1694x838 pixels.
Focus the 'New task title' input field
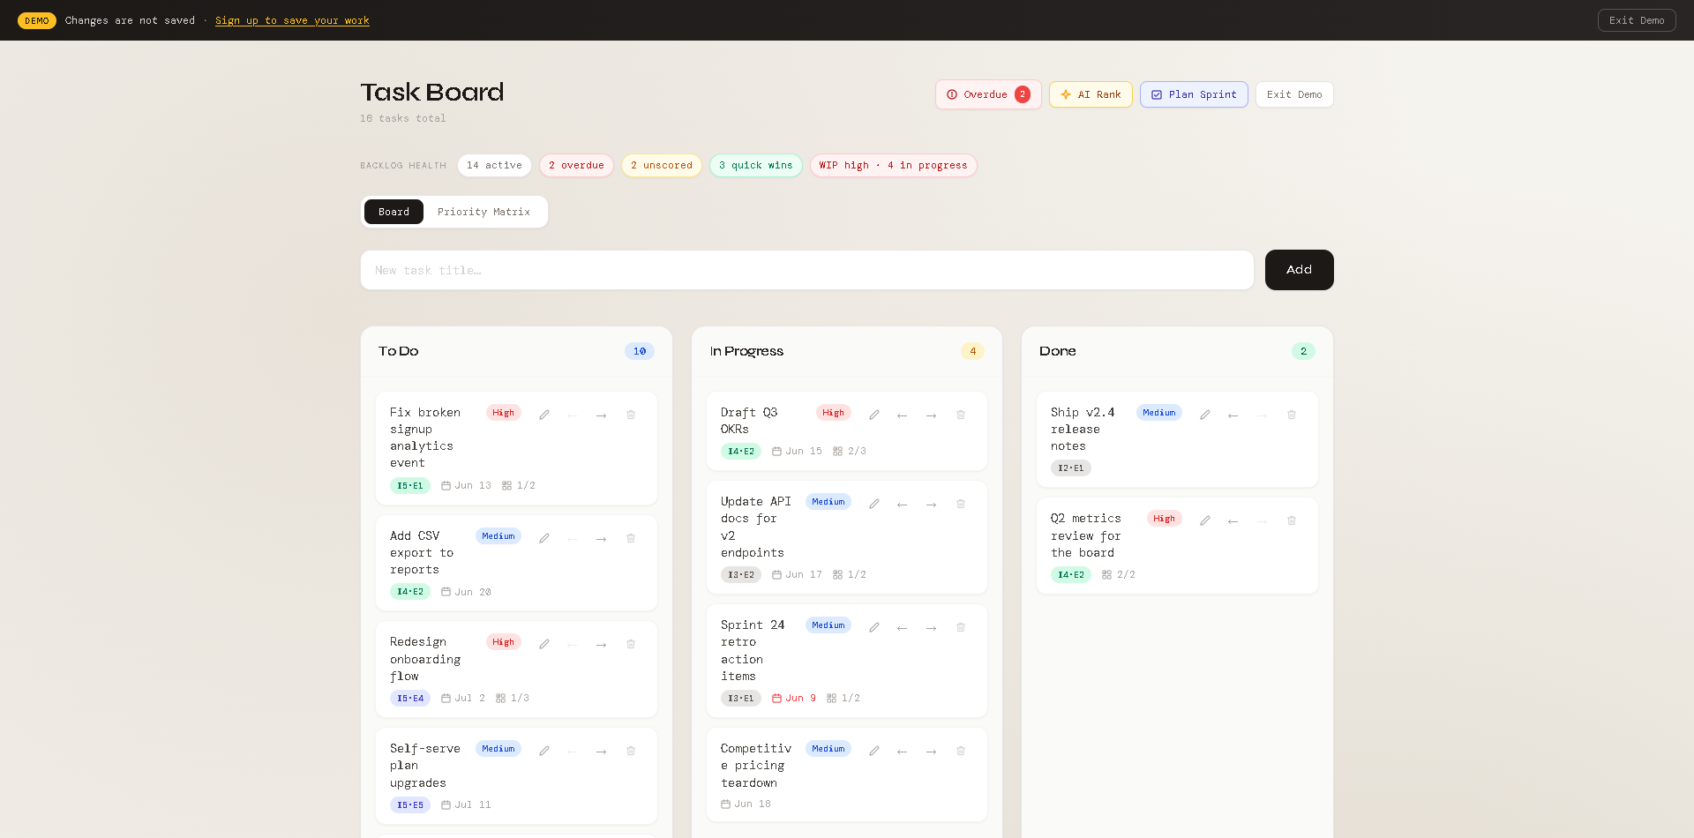point(807,270)
